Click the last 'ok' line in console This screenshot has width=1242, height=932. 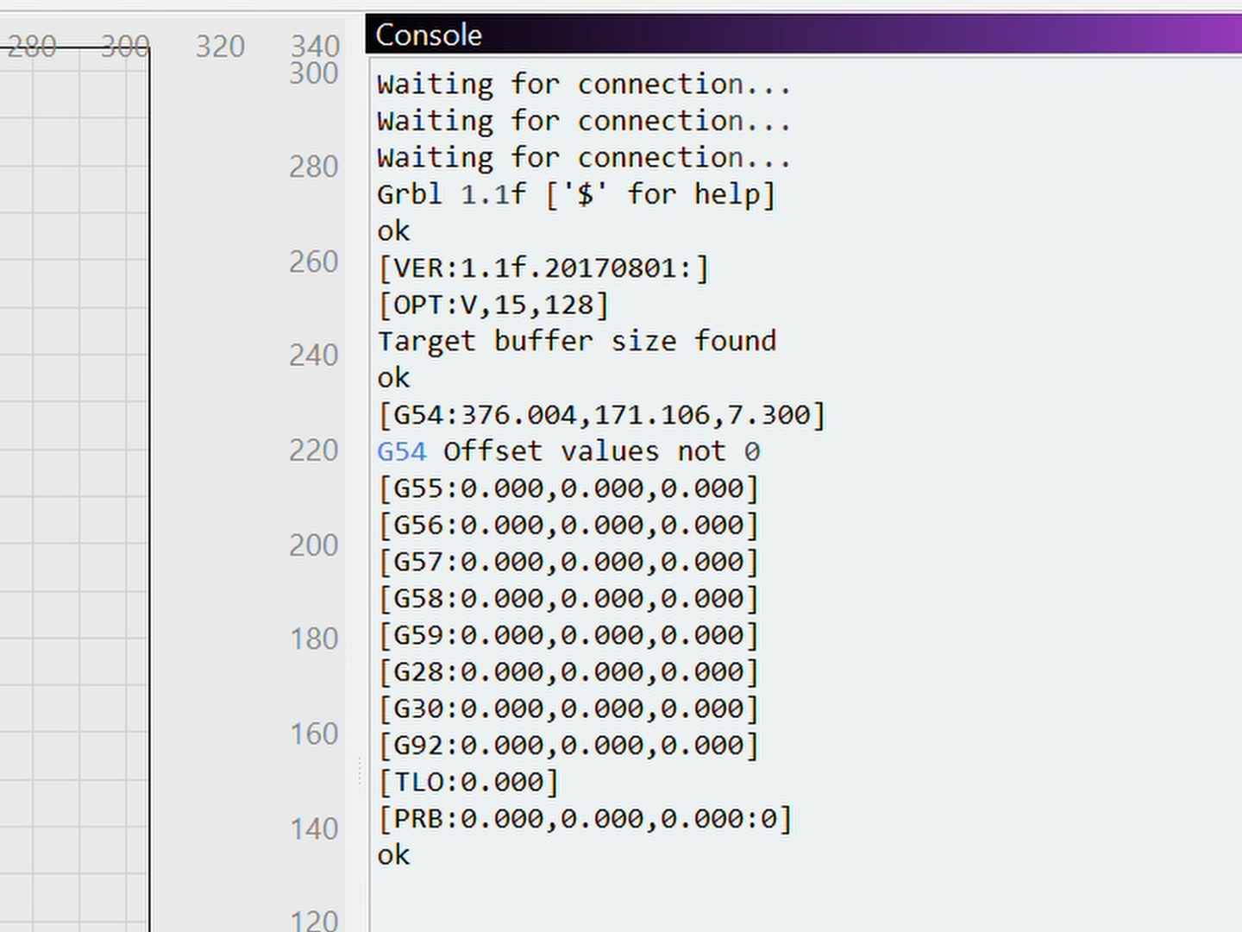click(393, 855)
